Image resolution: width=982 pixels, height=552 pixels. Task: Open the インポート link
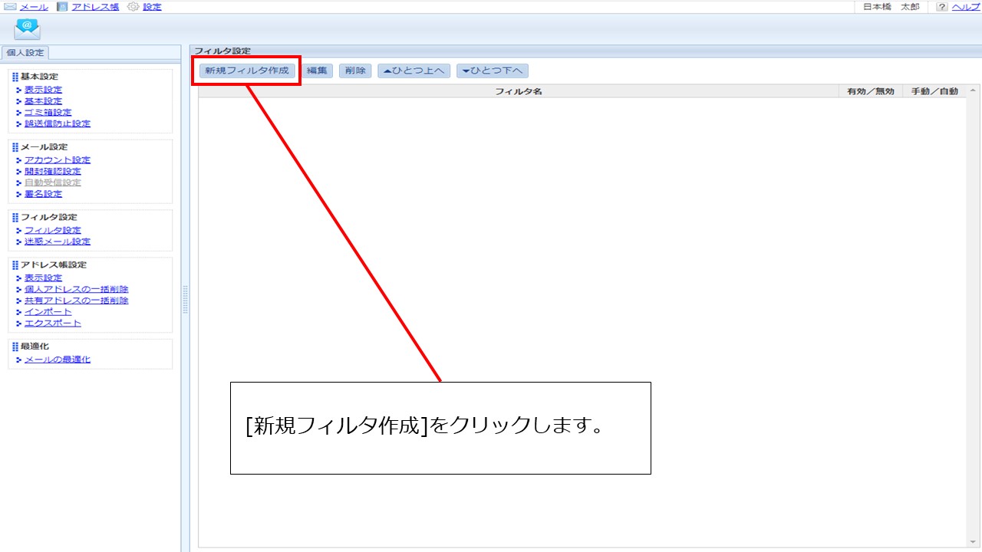[x=48, y=312]
